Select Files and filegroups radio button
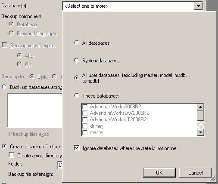This screenshot has width=218, height=184. coord(11,33)
